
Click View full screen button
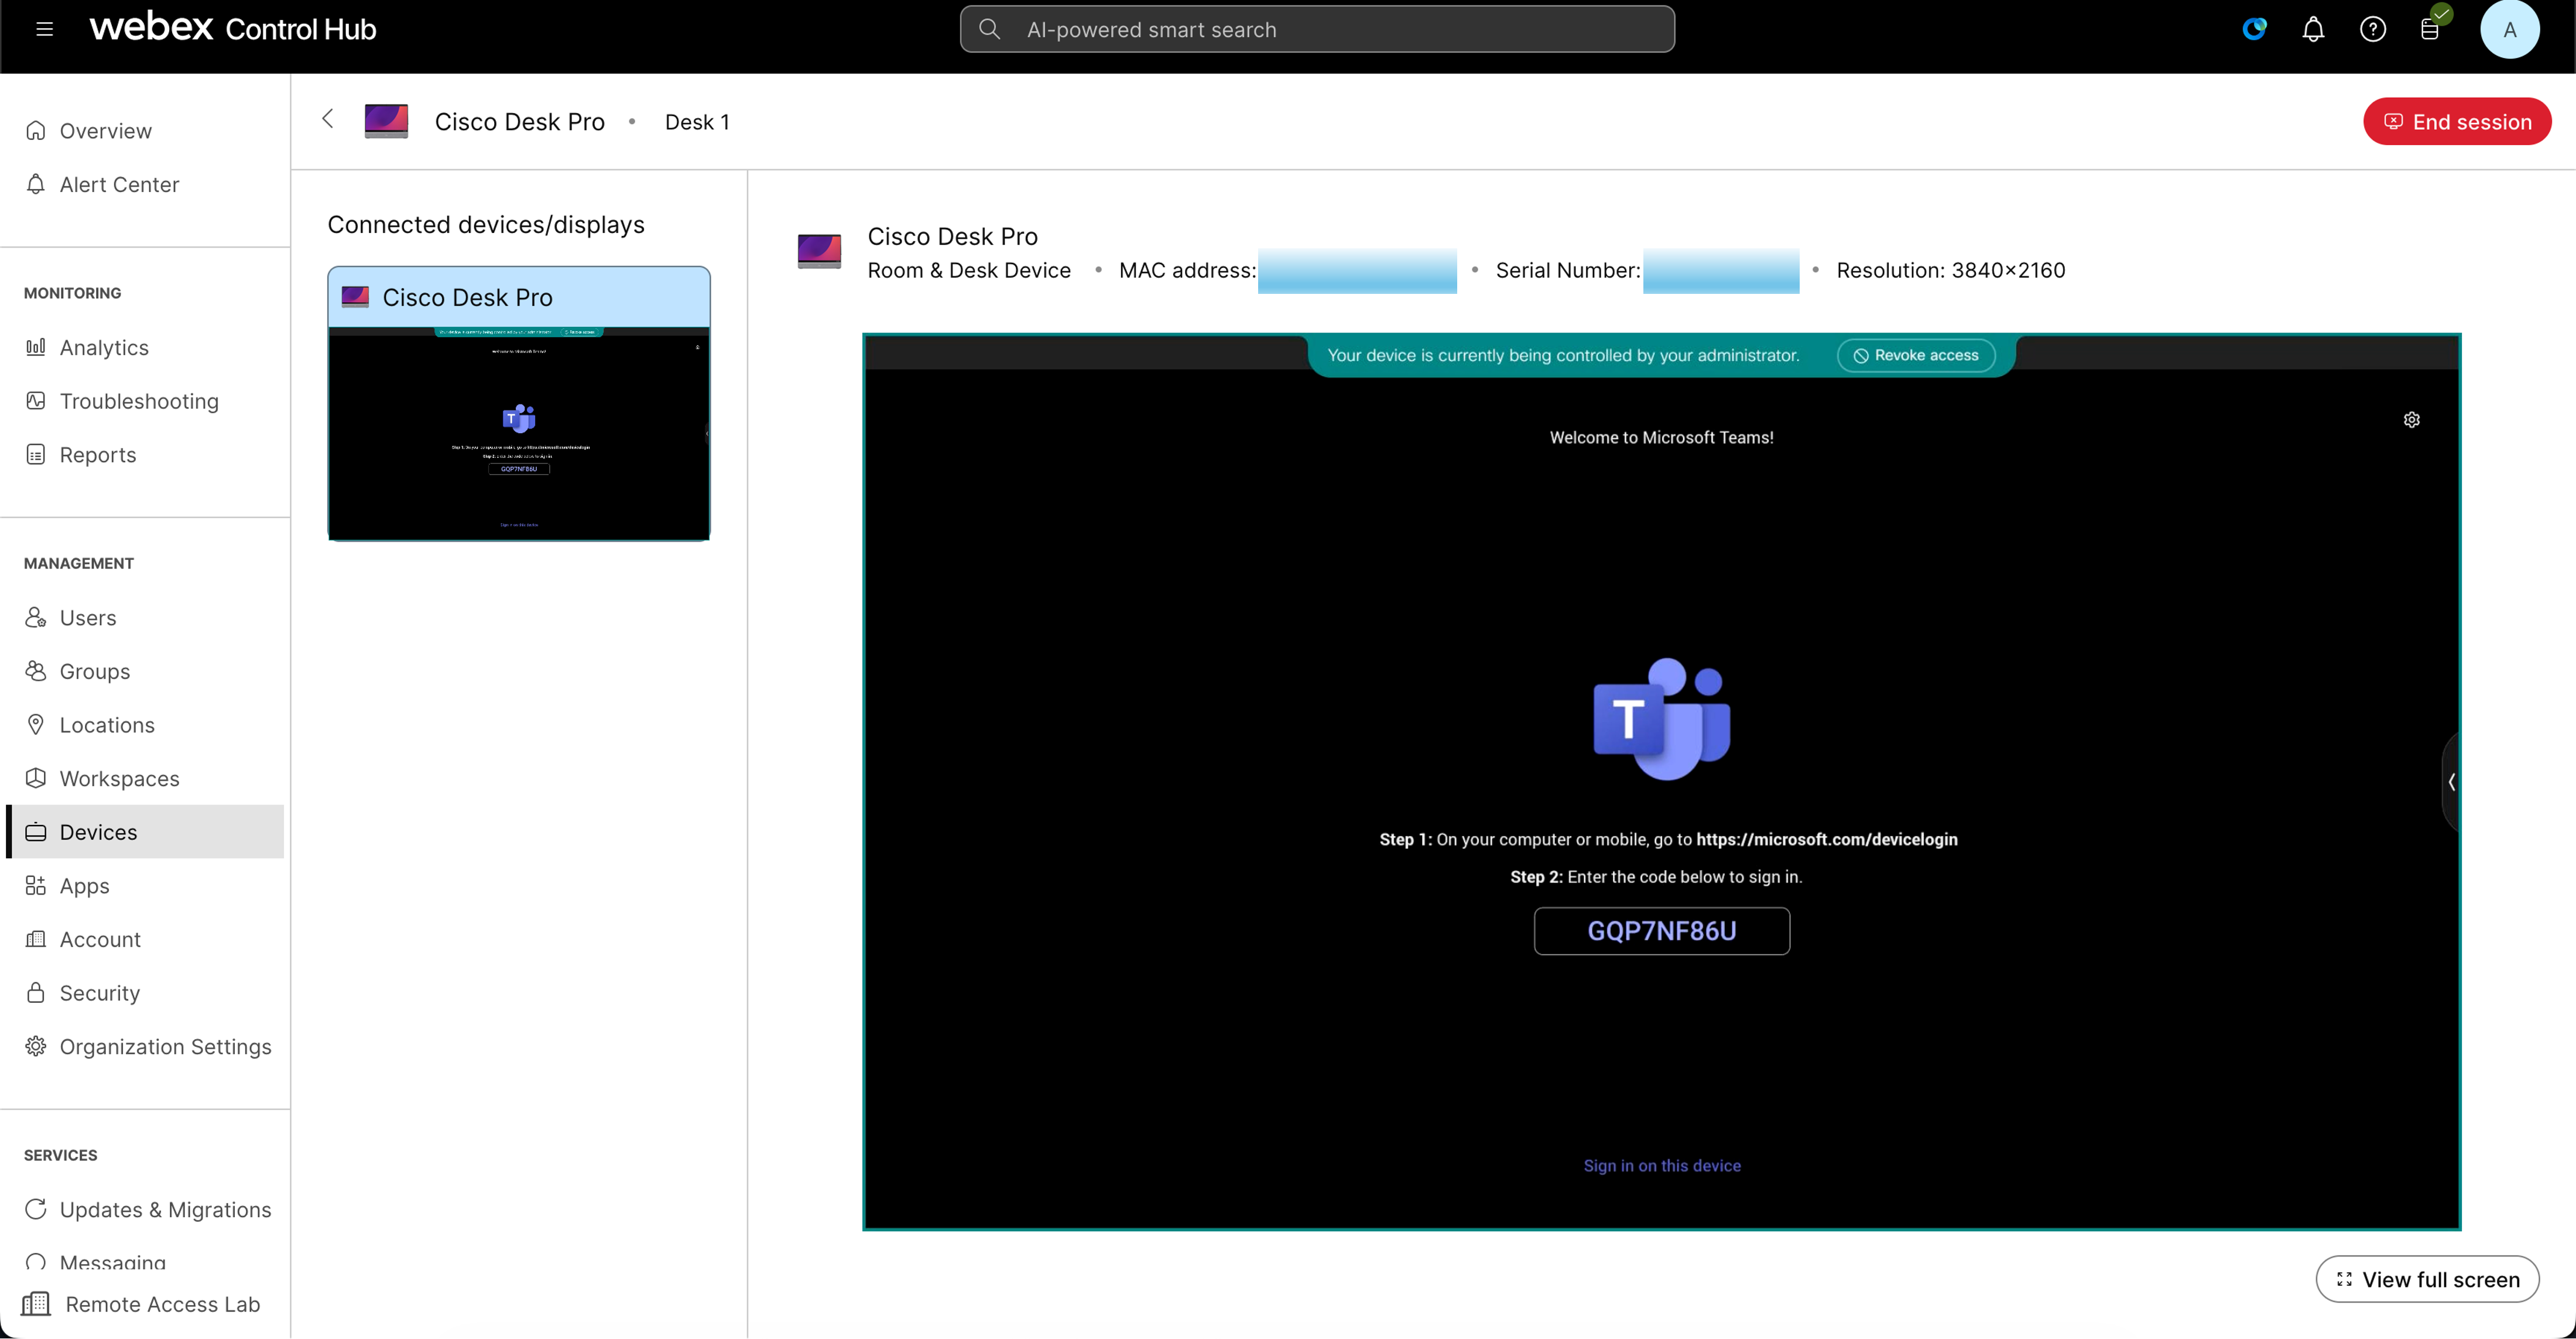coord(2427,1279)
